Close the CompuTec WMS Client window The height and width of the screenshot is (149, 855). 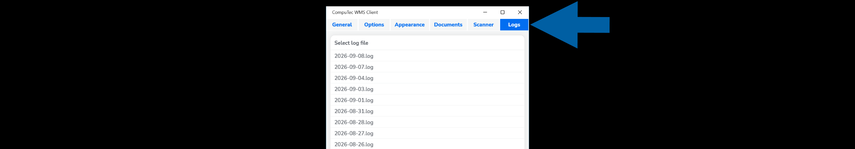click(520, 12)
